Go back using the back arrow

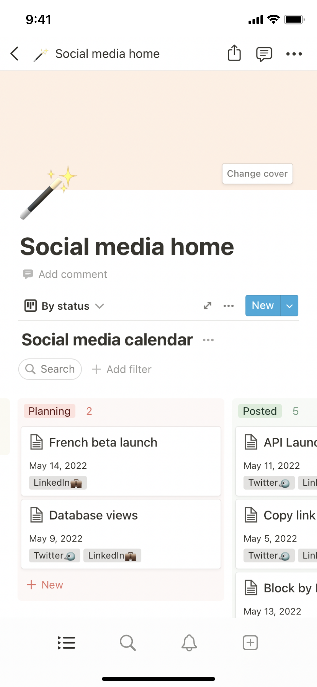pos(15,54)
